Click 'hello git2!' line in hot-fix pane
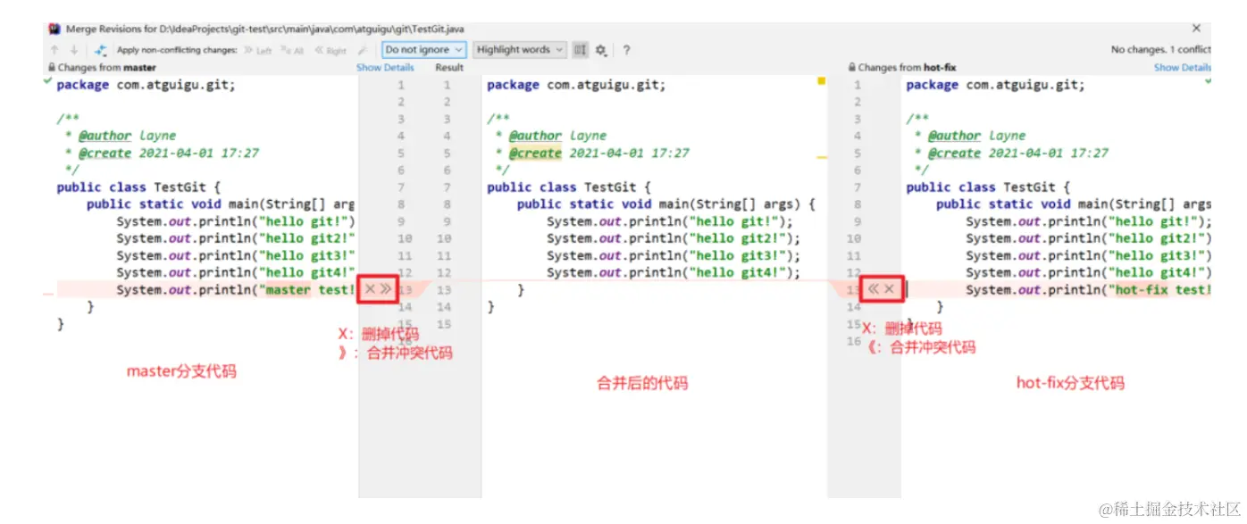The width and height of the screenshot is (1247, 524). pyautogui.click(x=1089, y=238)
